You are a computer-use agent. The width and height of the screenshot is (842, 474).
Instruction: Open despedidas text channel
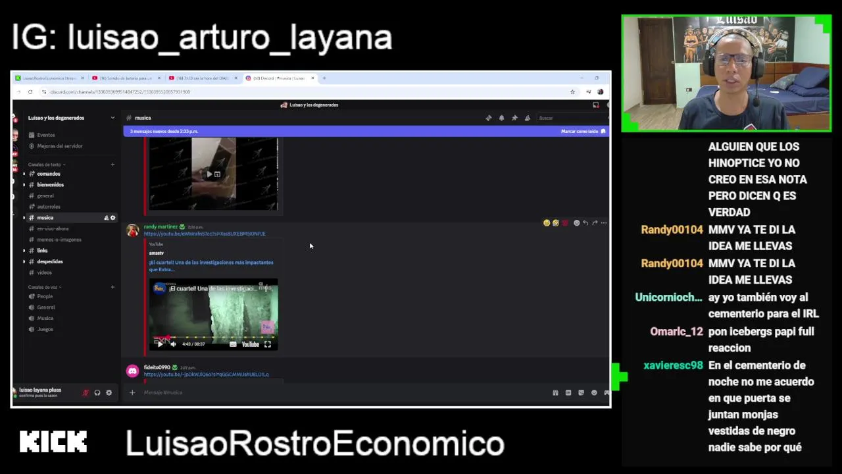[70, 261]
